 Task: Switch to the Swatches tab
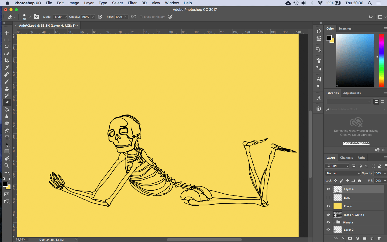coord(345,29)
